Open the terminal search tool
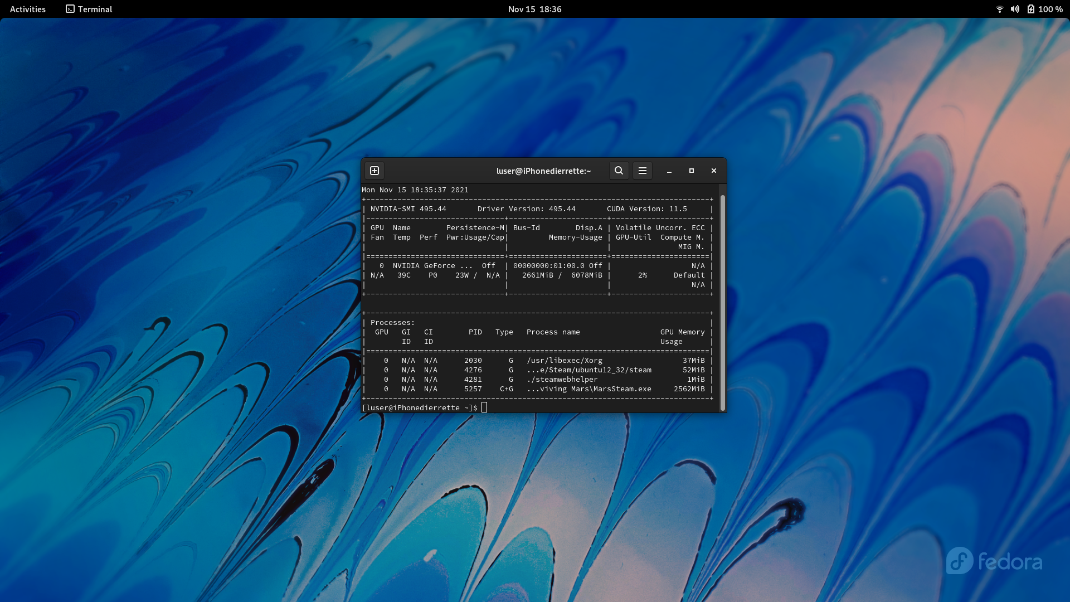 click(619, 171)
